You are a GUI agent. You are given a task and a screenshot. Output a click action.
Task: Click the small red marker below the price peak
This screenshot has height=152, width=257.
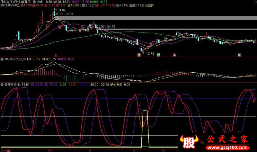(56, 55)
